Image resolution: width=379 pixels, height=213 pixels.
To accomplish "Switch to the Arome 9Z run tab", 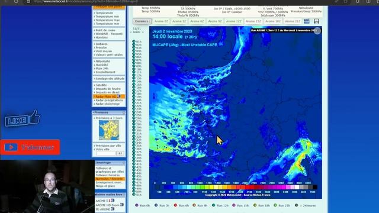I will 215,21.
